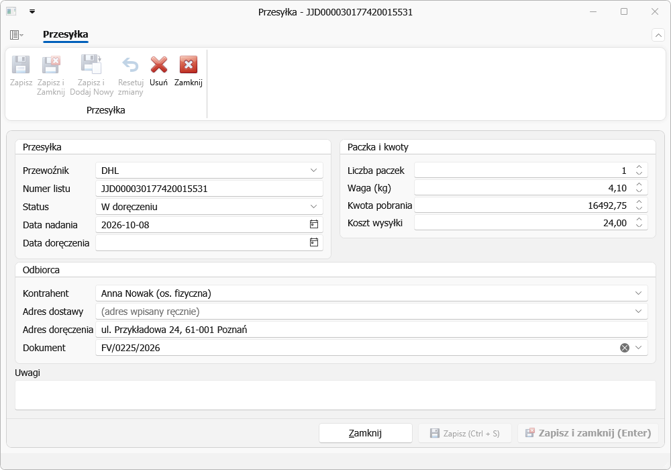Adjust the Koszt wysyłki spinner arrows
Viewport: 671px width, 470px height.
click(x=639, y=223)
